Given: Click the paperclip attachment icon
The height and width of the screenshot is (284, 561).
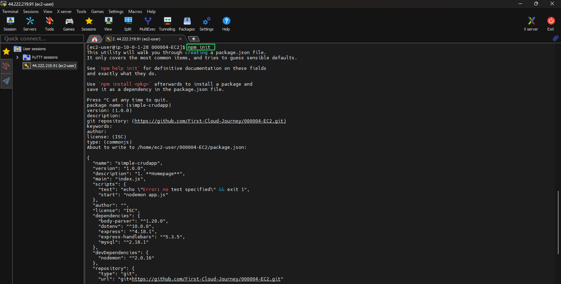Looking at the screenshot, I should point(556,38).
